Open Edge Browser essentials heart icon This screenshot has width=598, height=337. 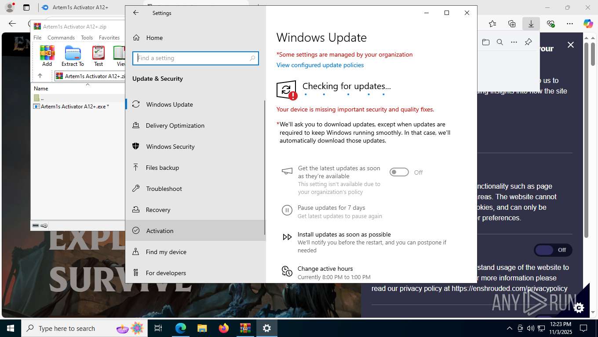551,24
